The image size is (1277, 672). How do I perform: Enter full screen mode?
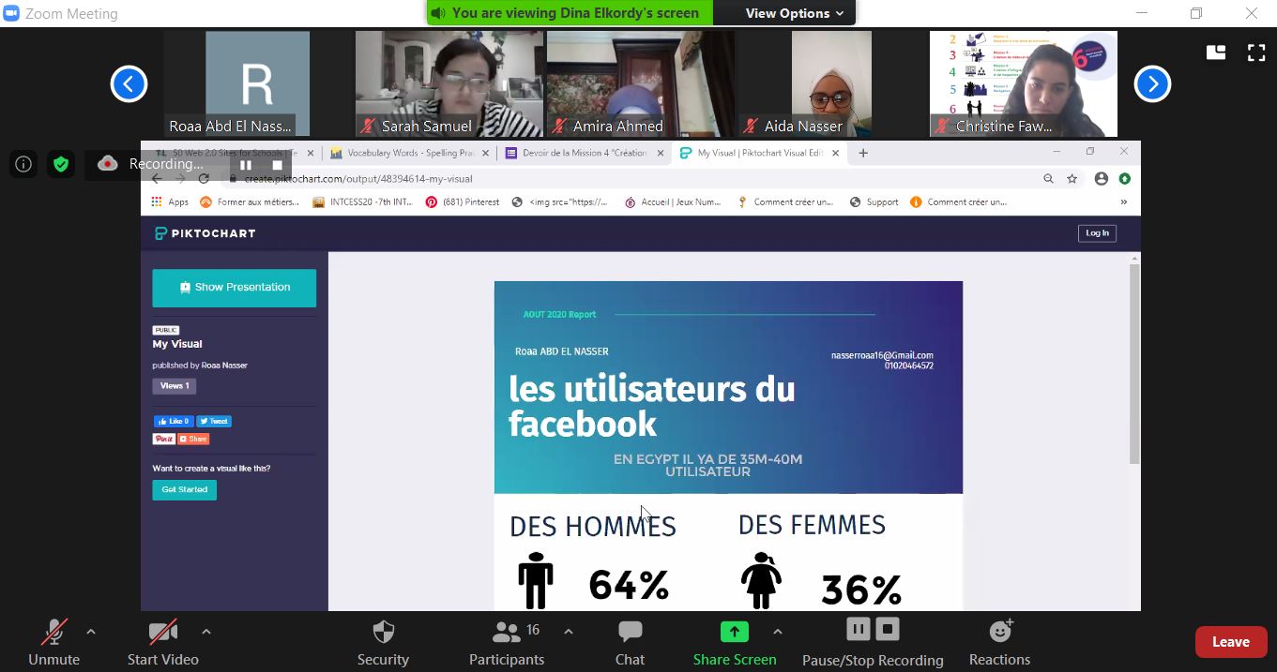click(x=1255, y=52)
